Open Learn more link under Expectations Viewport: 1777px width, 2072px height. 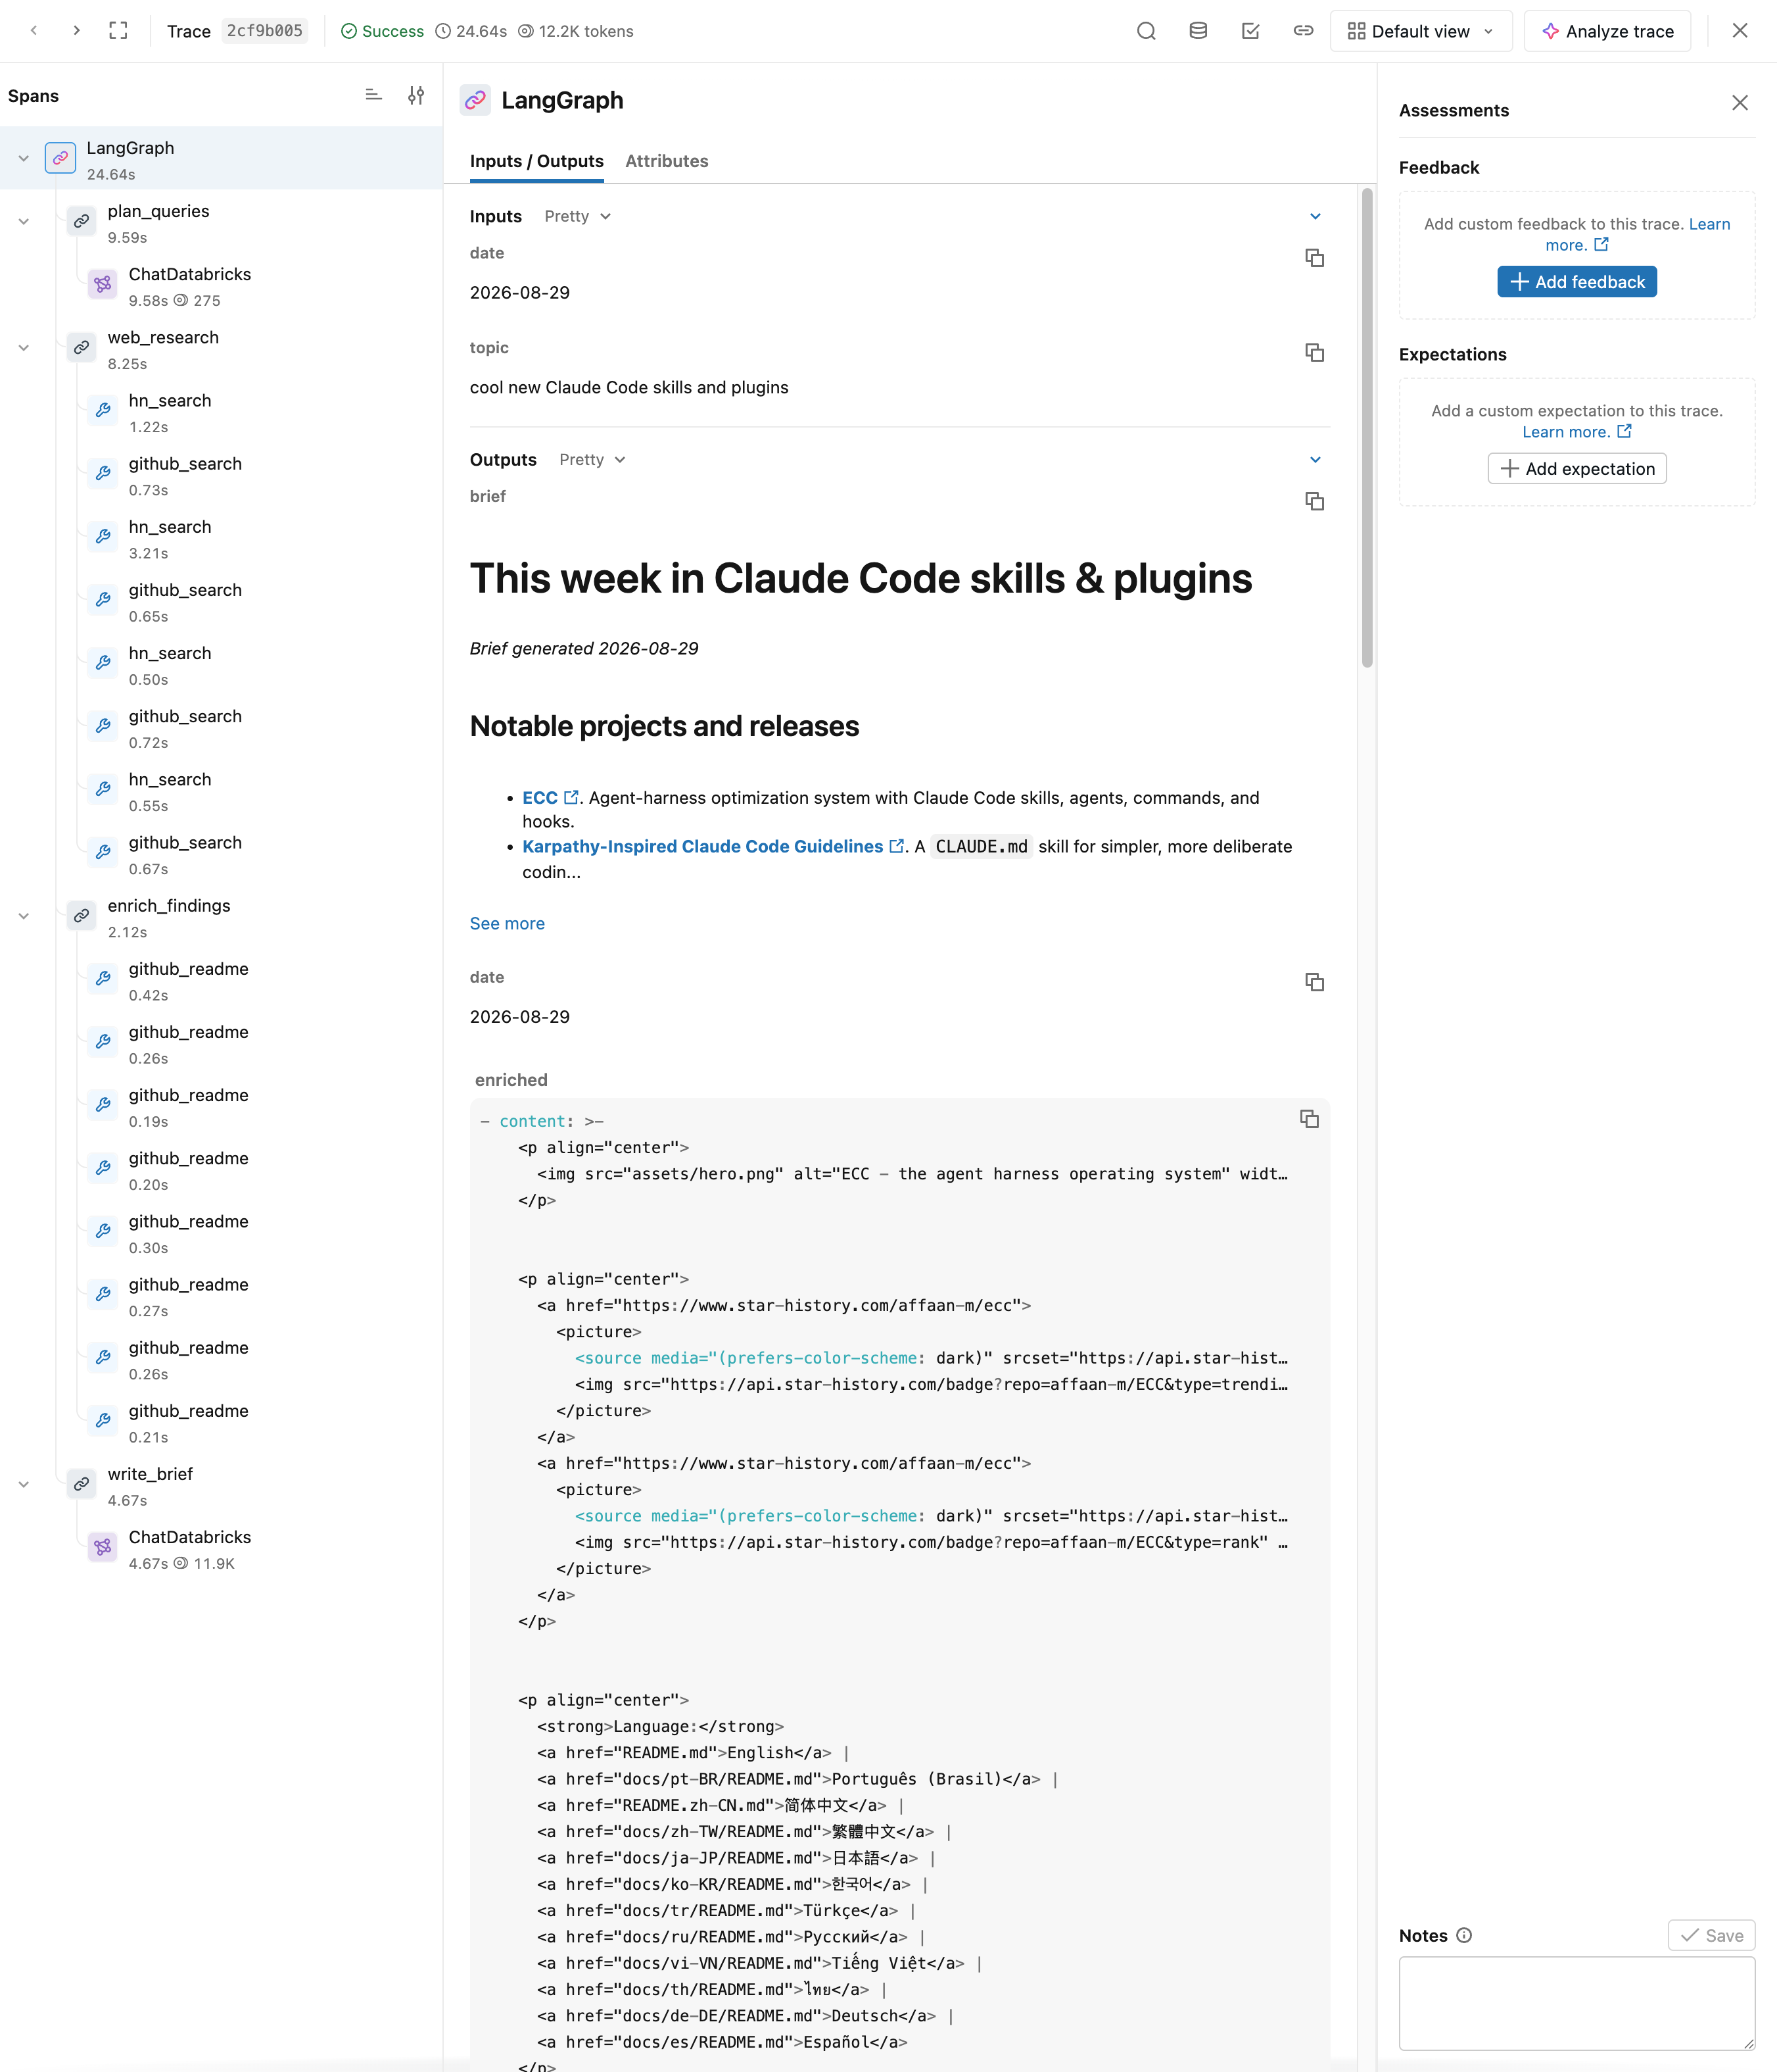click(x=1576, y=432)
